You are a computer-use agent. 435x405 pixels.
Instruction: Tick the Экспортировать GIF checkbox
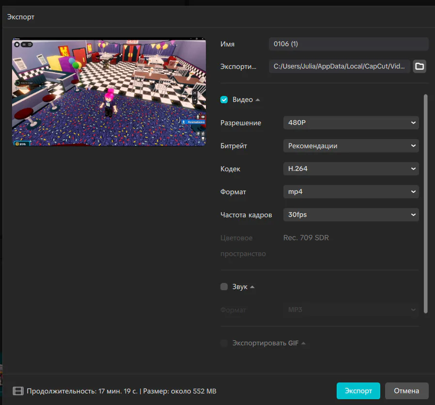[x=224, y=343]
